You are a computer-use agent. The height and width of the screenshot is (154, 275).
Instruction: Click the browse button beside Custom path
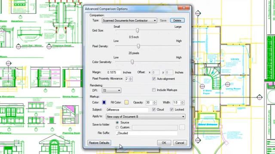point(182,127)
